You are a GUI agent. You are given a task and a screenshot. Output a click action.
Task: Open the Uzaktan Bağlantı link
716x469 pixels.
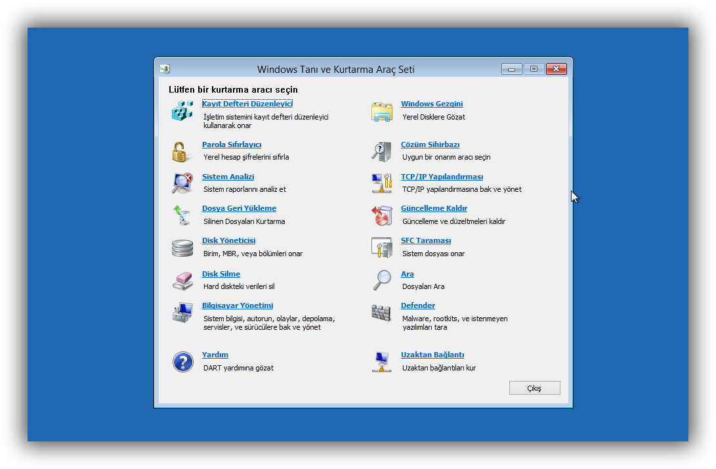click(432, 355)
